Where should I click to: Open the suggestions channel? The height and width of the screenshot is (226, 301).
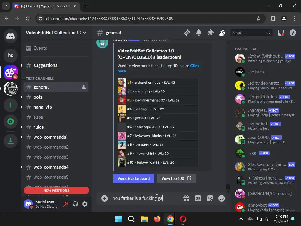(x=56, y=65)
